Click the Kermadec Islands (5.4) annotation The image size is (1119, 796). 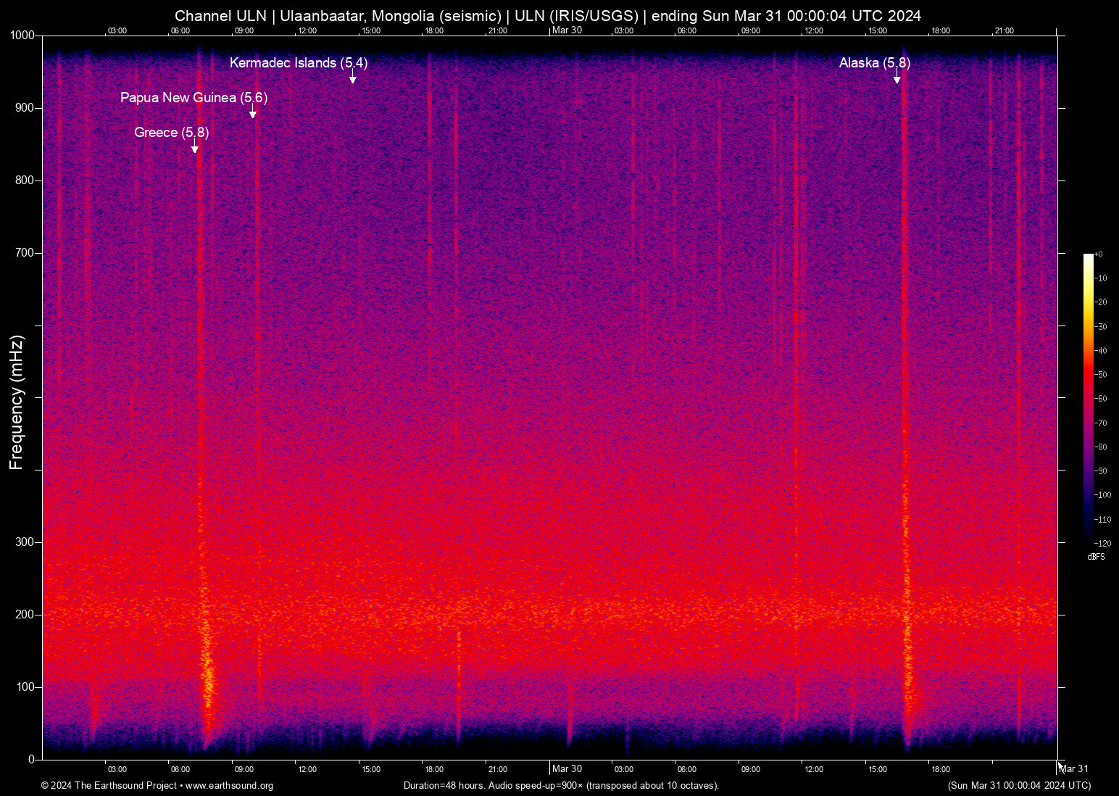pyautogui.click(x=298, y=63)
